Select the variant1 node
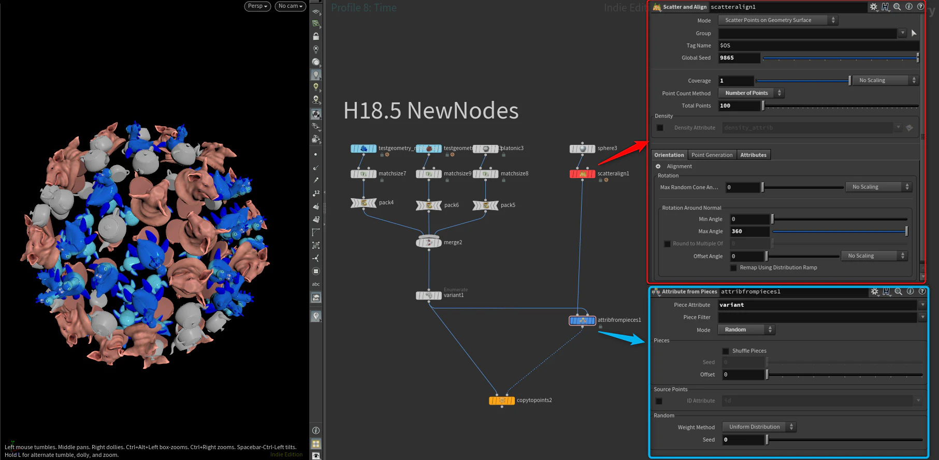The height and width of the screenshot is (460, 939). (429, 295)
